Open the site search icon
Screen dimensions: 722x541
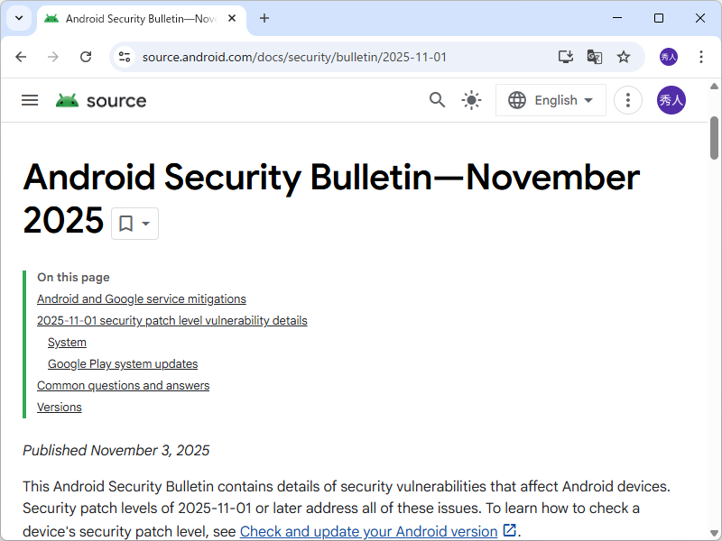tap(437, 100)
